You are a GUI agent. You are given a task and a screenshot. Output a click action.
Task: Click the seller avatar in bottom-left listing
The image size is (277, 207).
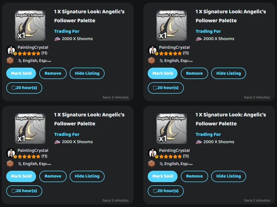(x=11, y=154)
